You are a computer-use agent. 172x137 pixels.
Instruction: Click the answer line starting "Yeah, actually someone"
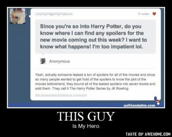tap(95, 75)
